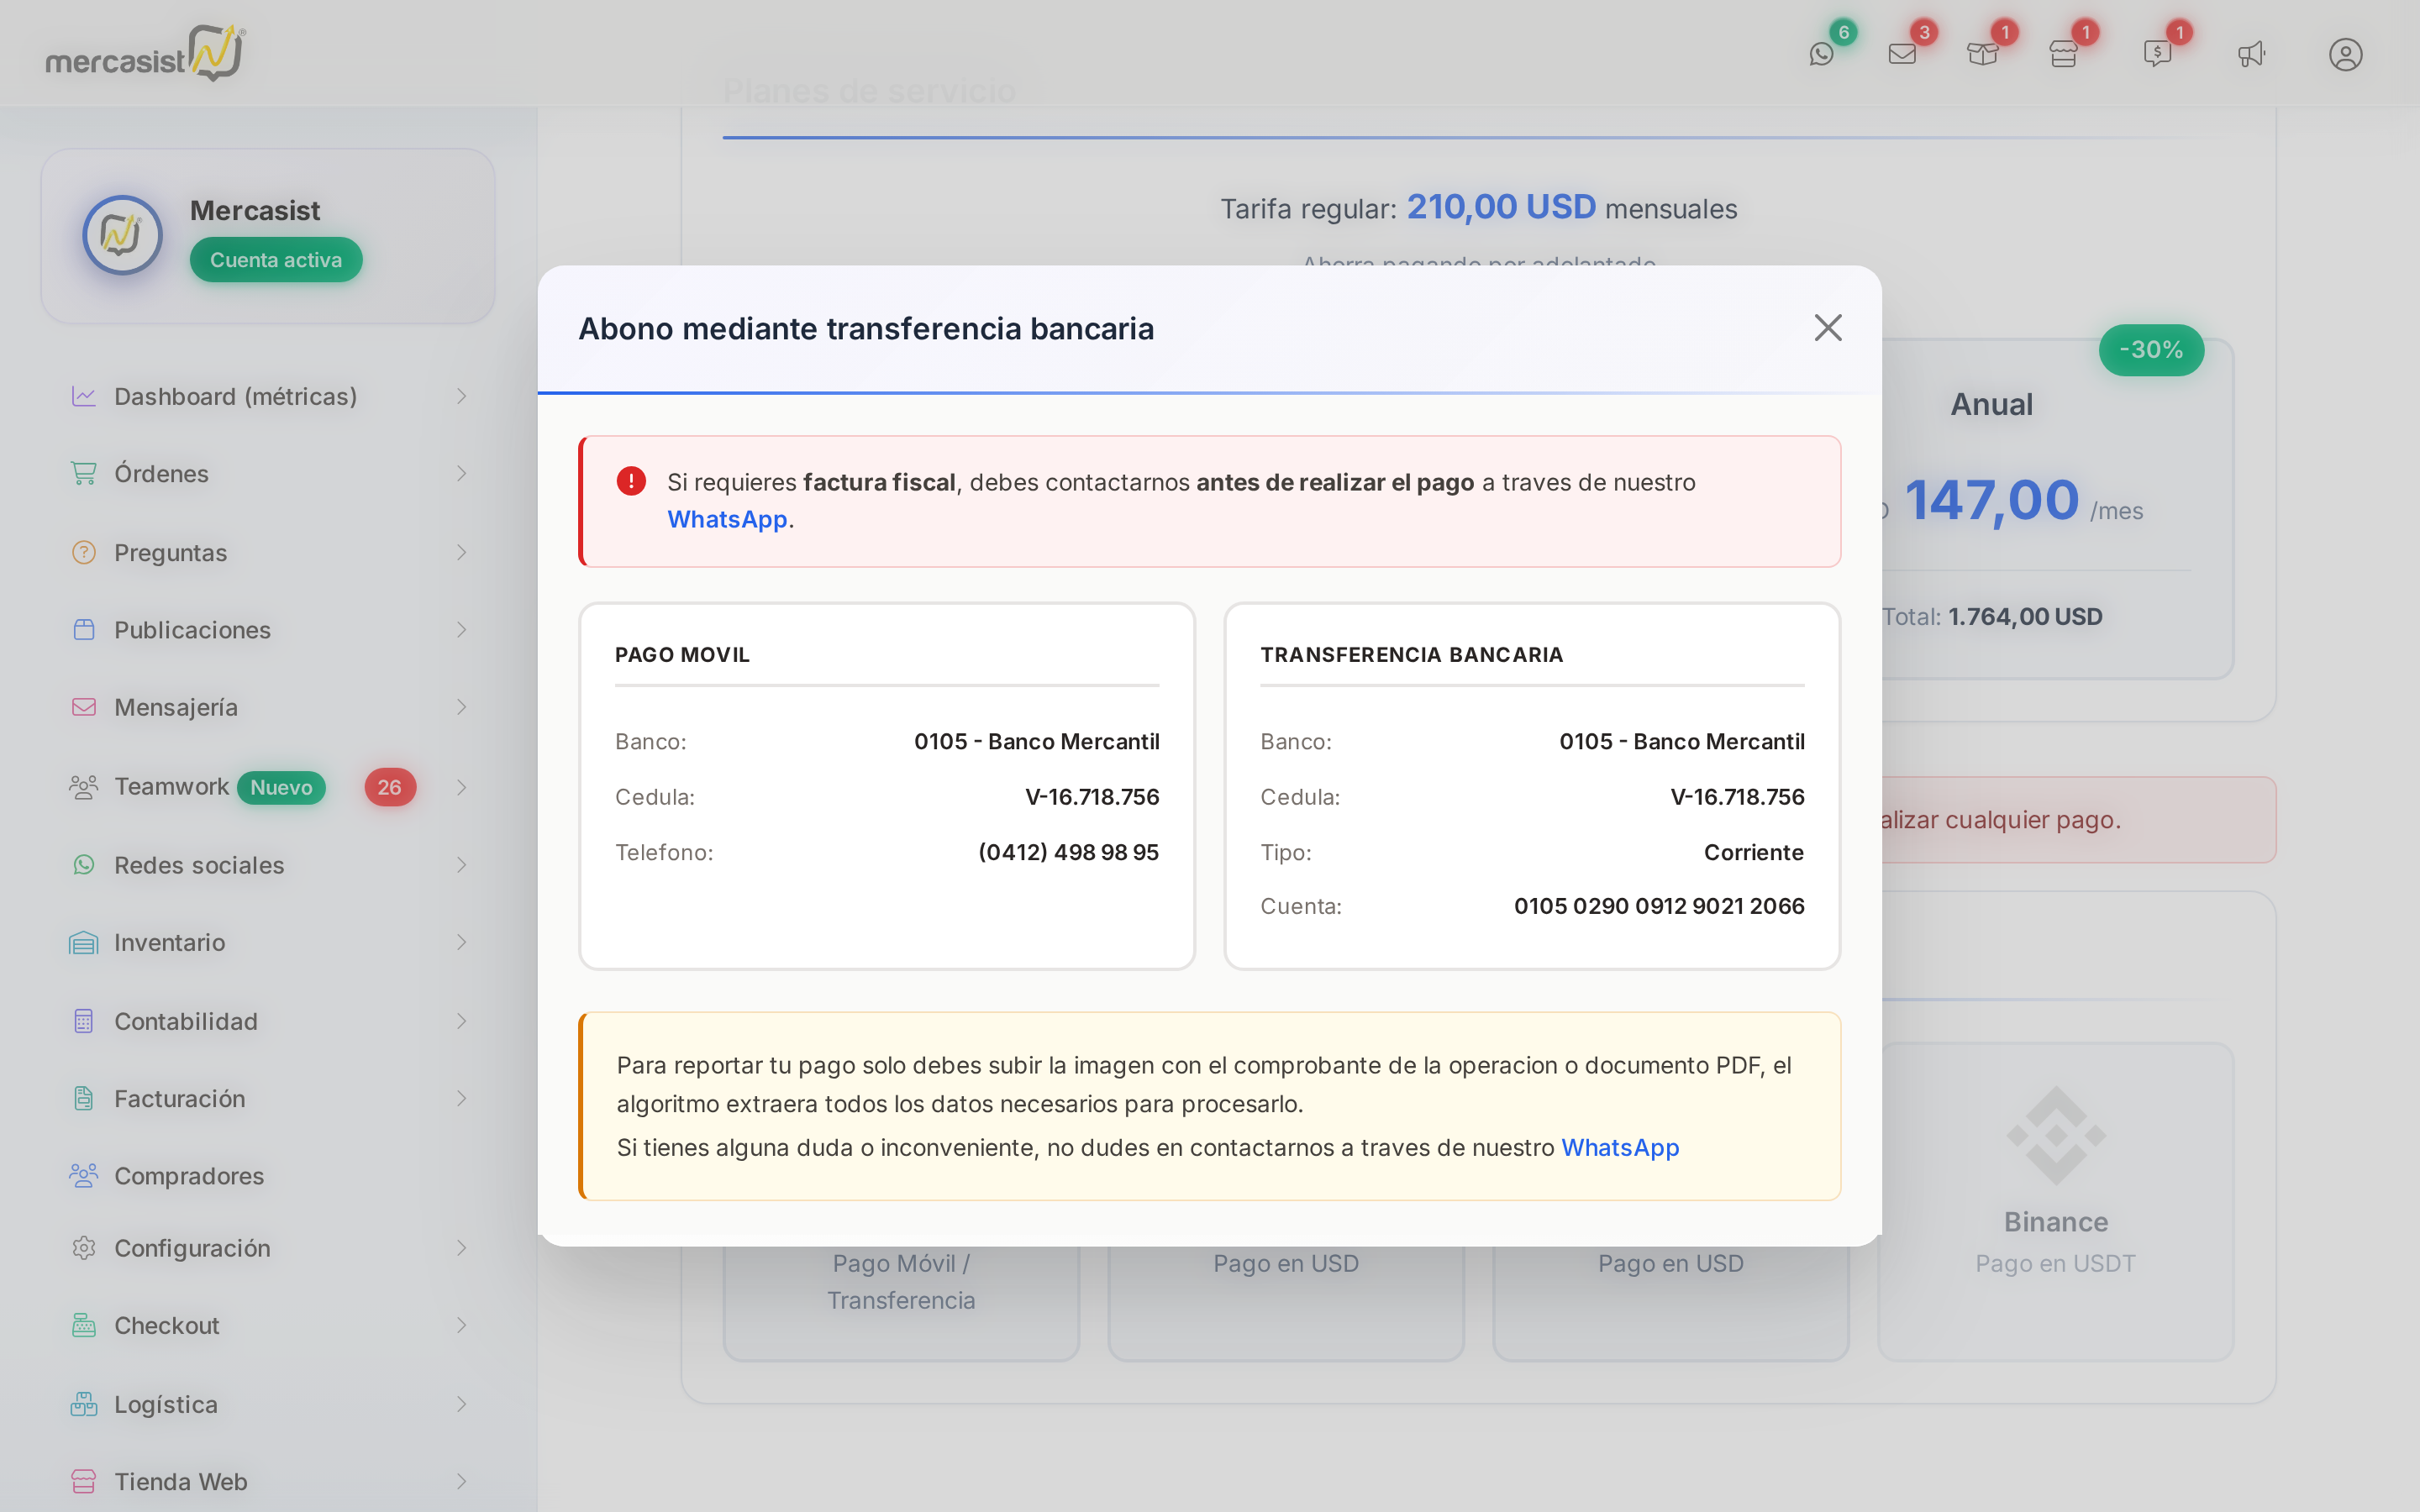
Task: Click the TRANSFERENCIA BANCARIA card heading
Action: tap(1411, 655)
